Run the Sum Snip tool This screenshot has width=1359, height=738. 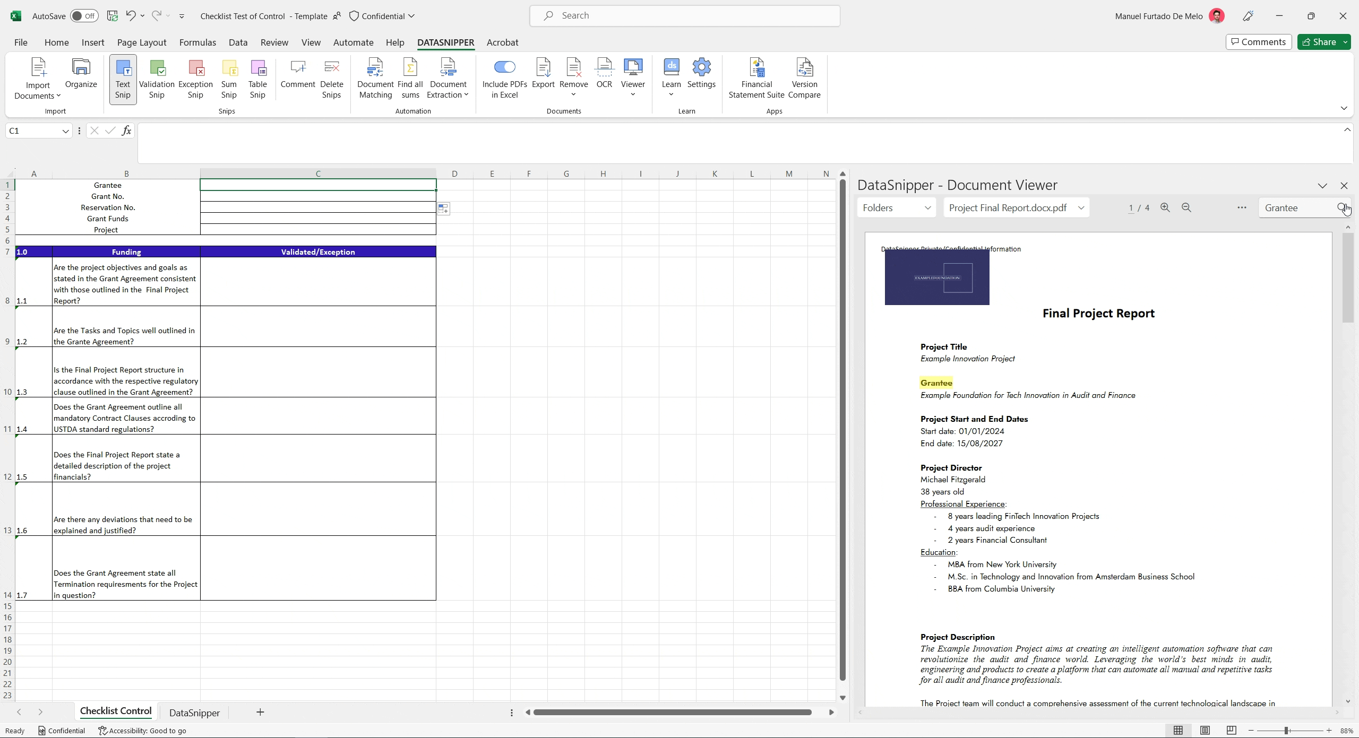point(228,79)
